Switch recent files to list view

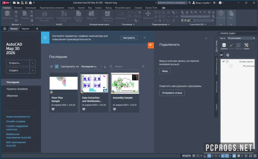point(51,66)
